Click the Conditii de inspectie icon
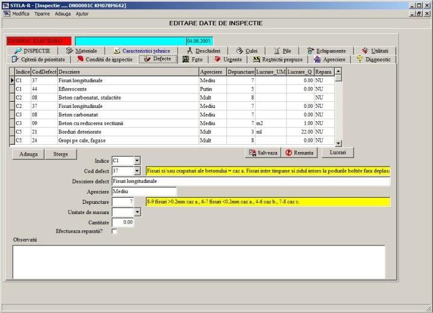Viewport: 433px width, 313px height. click(80, 59)
